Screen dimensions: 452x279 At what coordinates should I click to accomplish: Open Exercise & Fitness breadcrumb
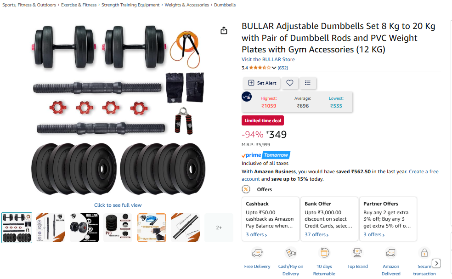tap(79, 5)
